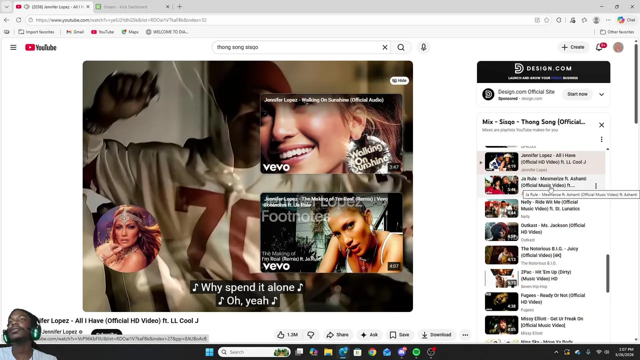Open Spotify from the taskbar
The image size is (640, 360).
[x=416, y=352]
